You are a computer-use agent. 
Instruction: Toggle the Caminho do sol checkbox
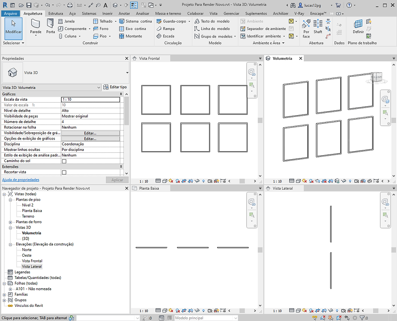pos(64,161)
